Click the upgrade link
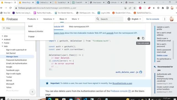177x100 pixels. click(x=110, y=33)
